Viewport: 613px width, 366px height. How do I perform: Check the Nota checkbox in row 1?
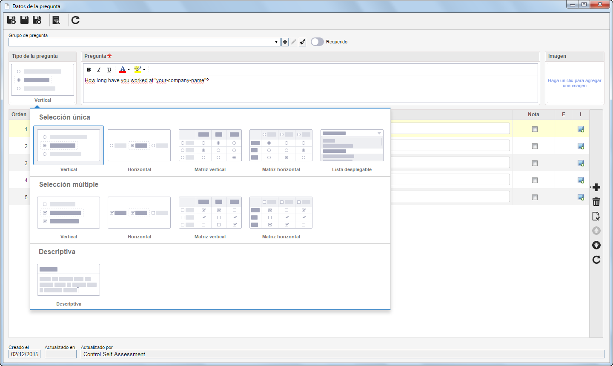535,129
